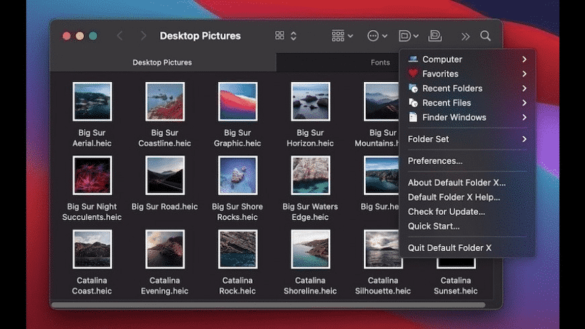This screenshot has width=585, height=329.
Task: Open the Recent Folders submenu
Action: point(467,89)
